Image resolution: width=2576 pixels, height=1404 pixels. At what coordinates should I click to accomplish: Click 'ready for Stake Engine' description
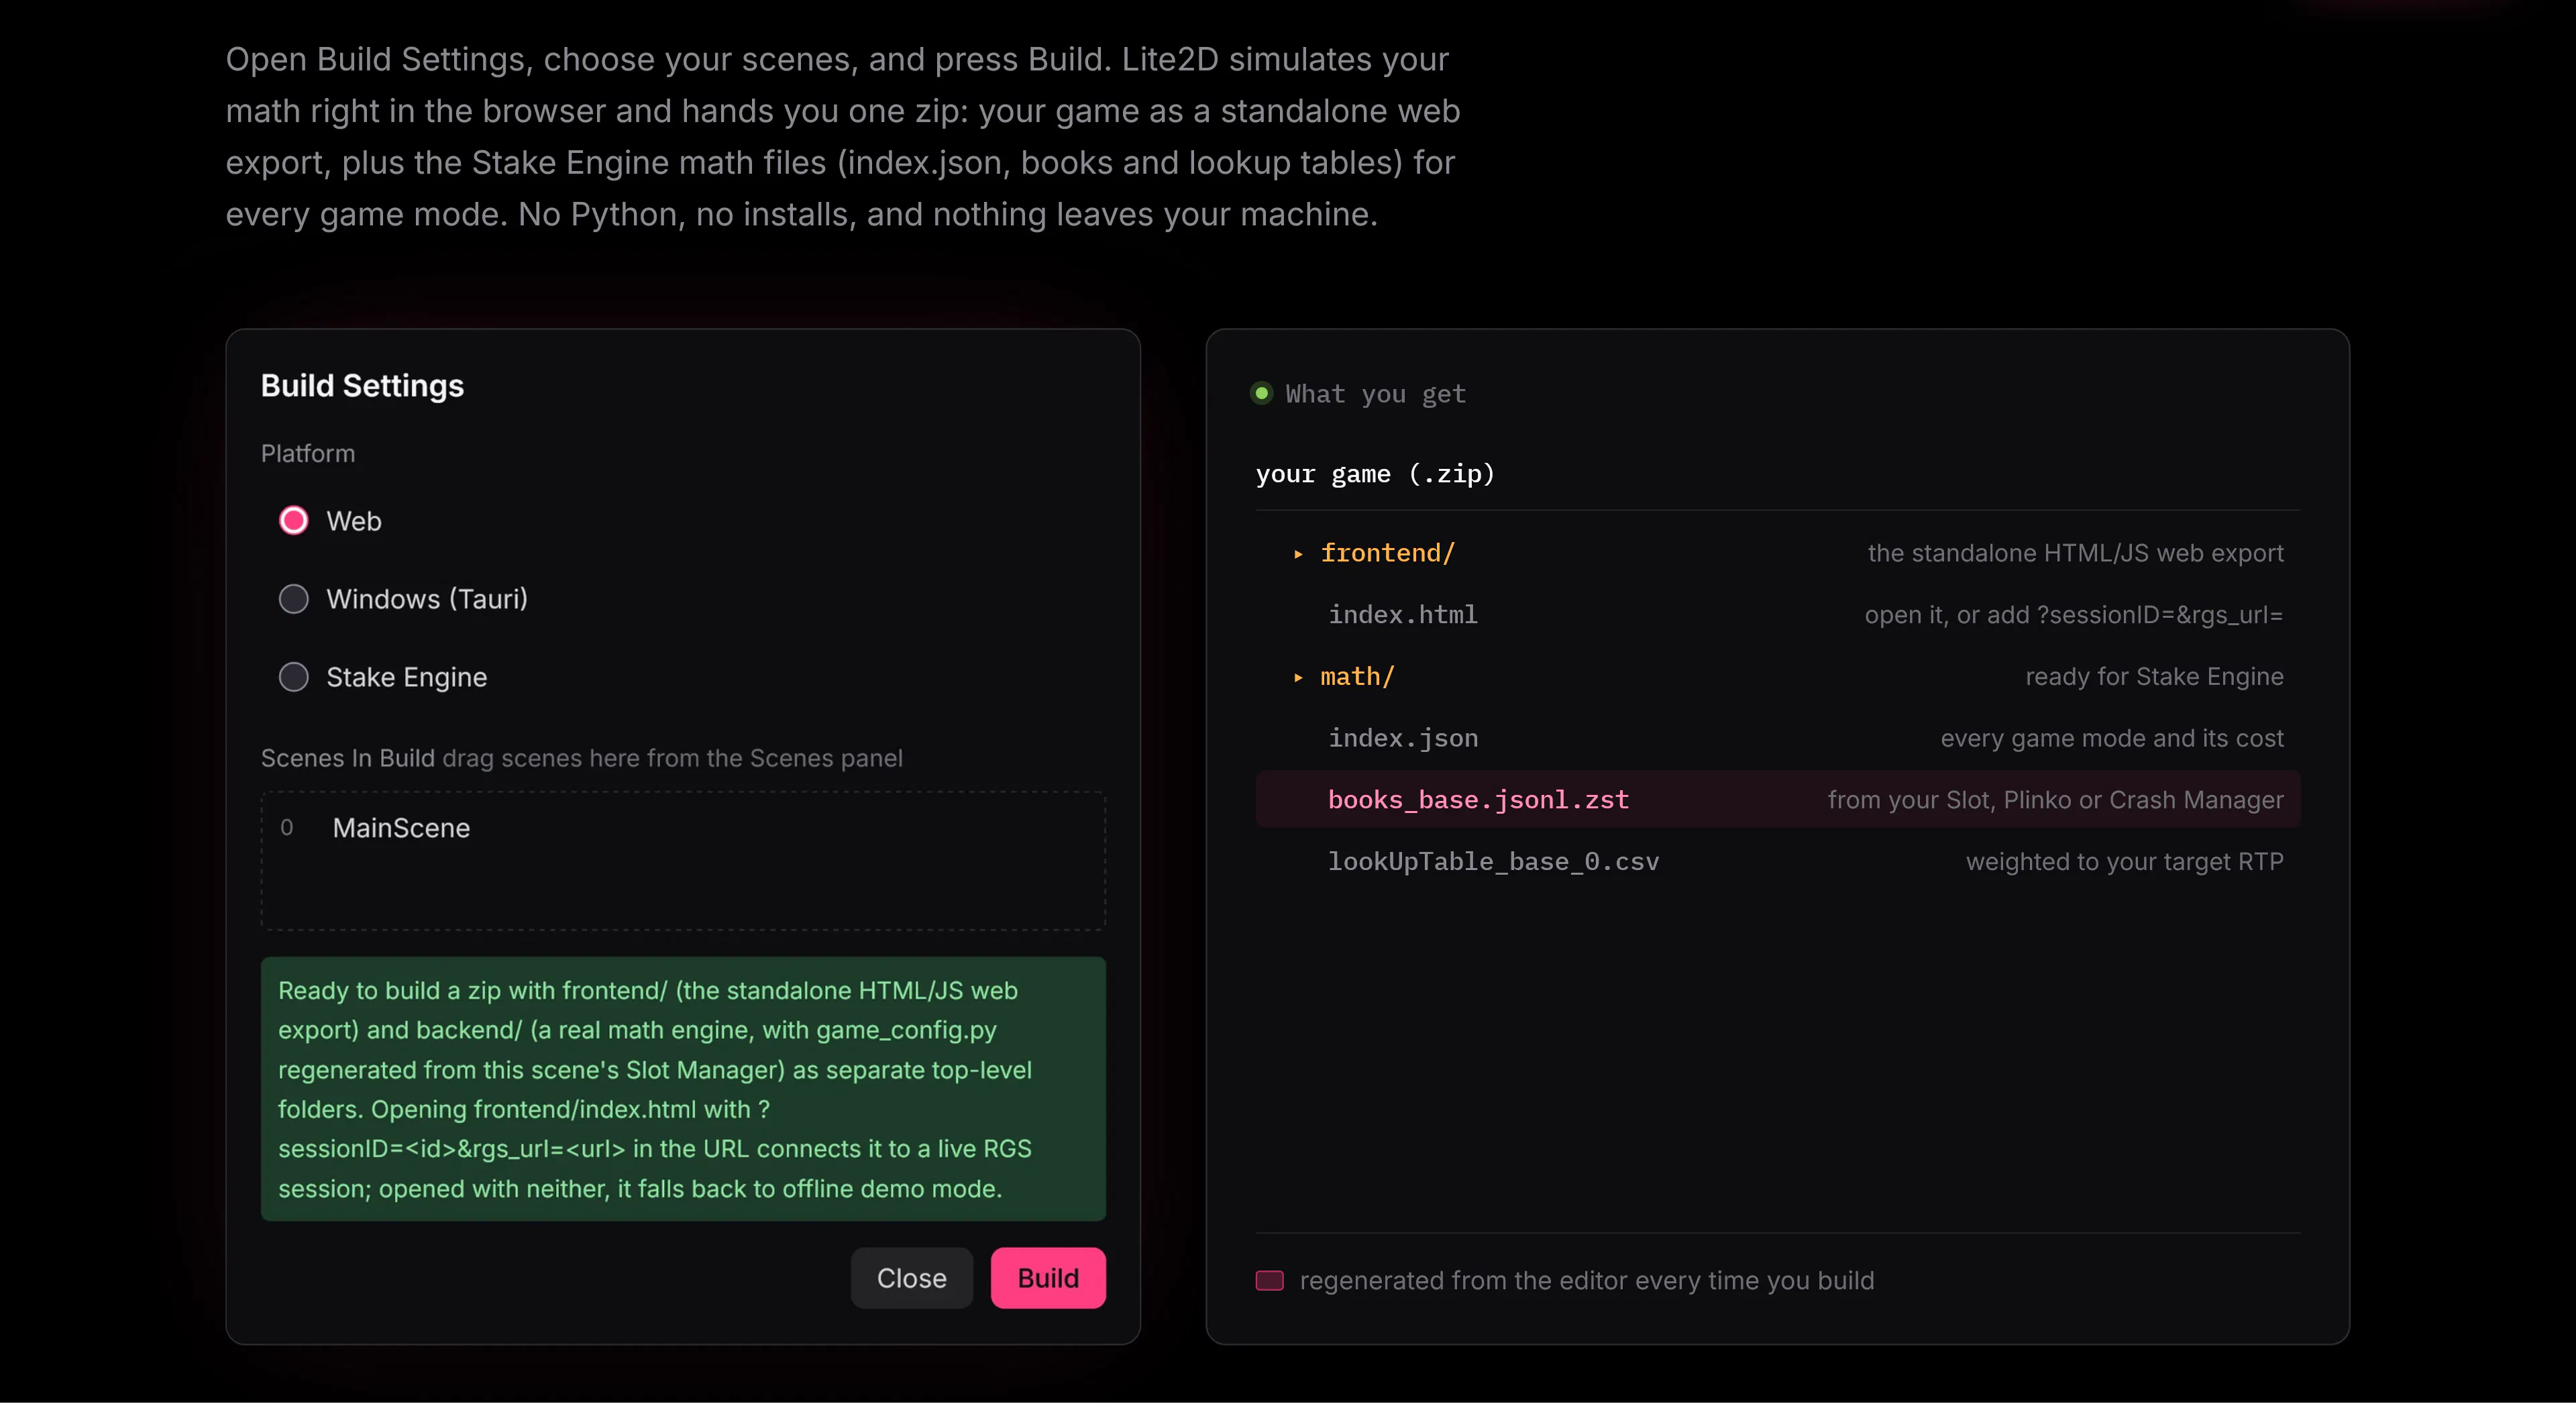pyautogui.click(x=2154, y=677)
